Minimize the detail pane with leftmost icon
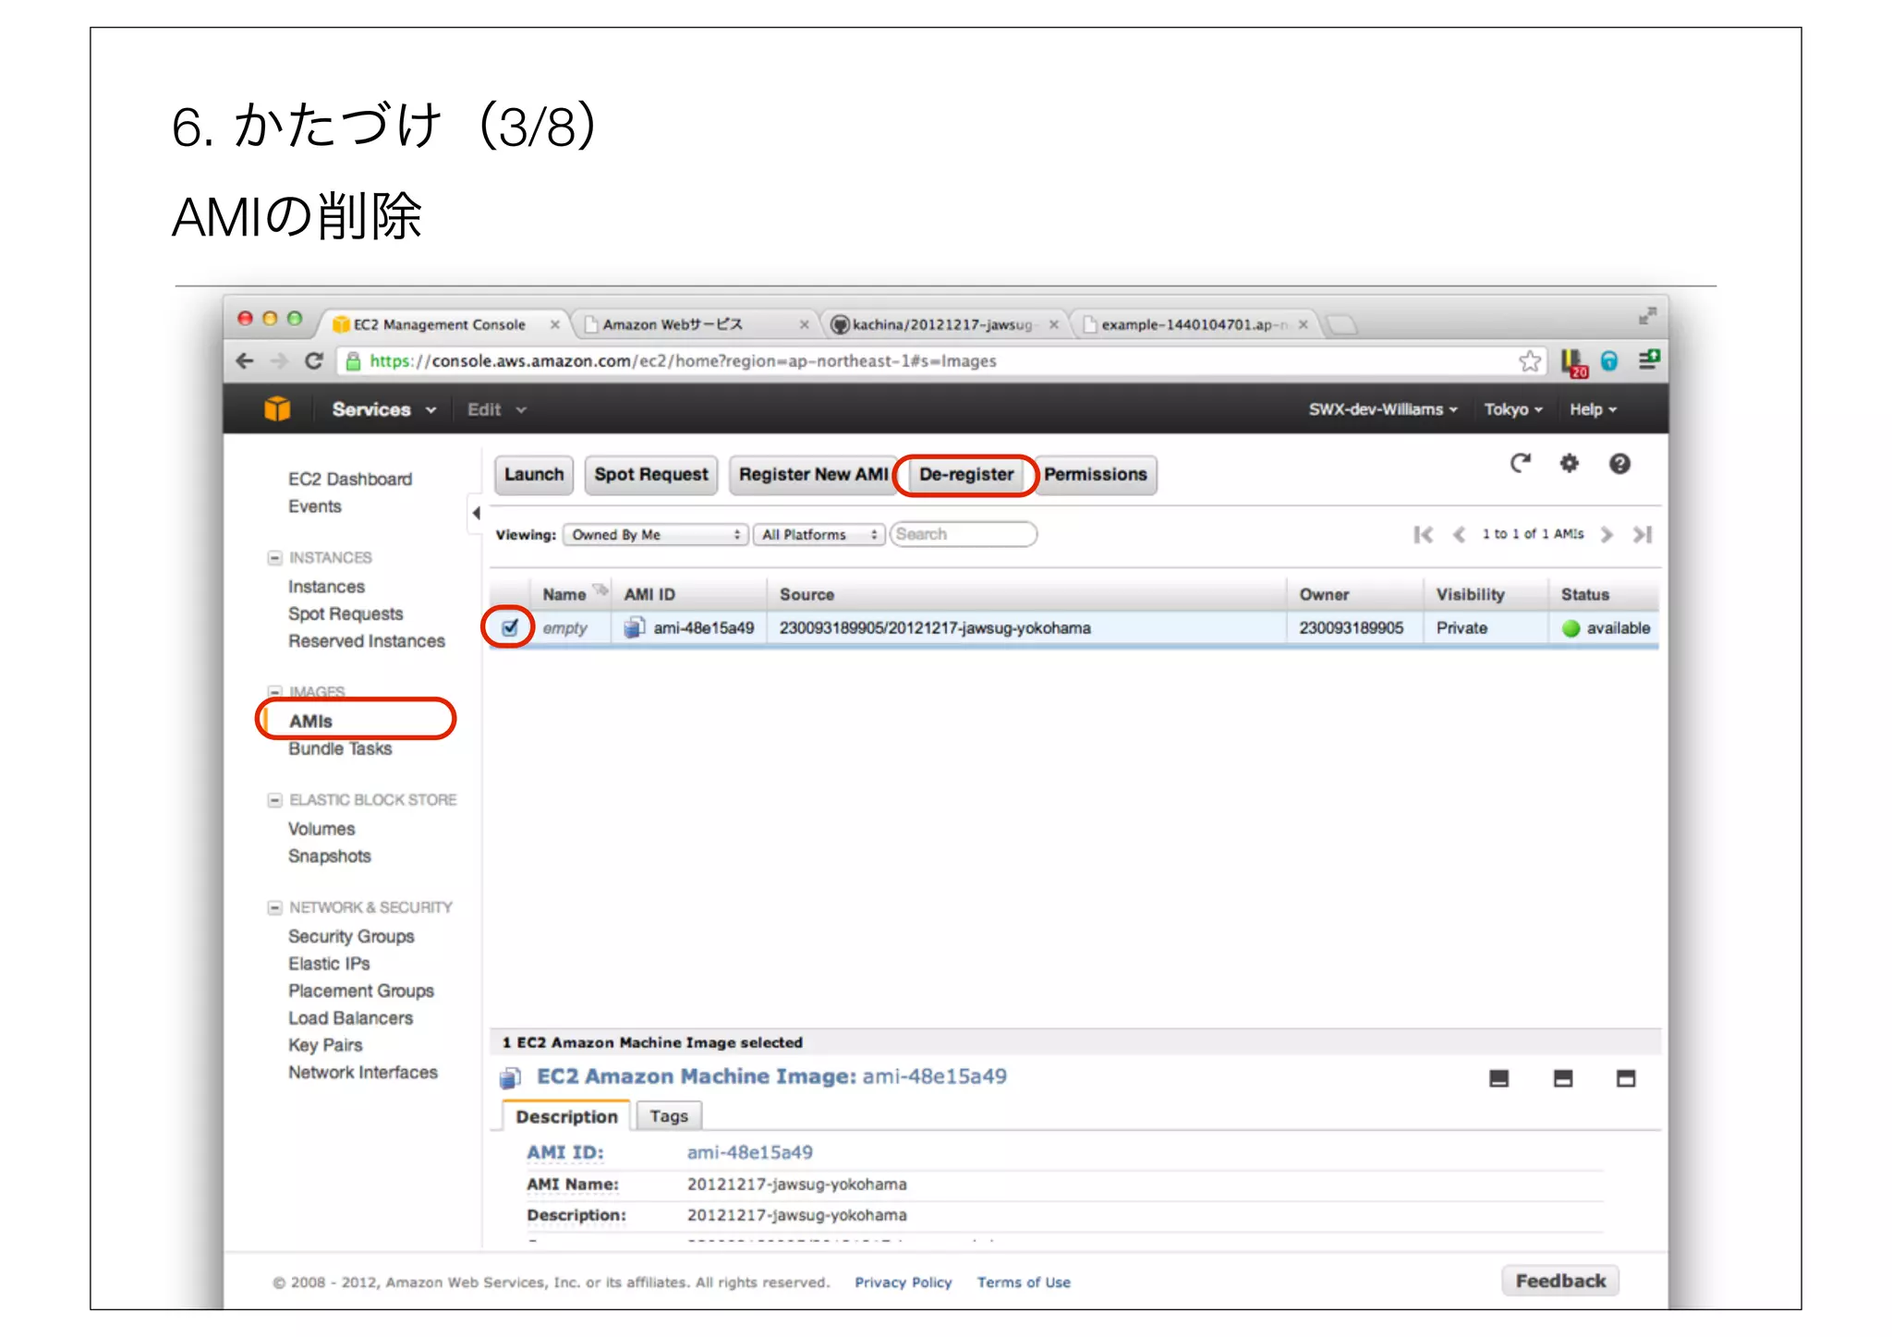The image size is (1892, 1337). coord(1498,1078)
